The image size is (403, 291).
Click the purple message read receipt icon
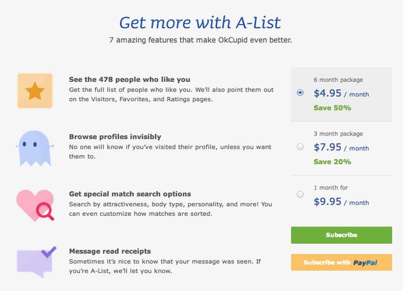[36, 262]
